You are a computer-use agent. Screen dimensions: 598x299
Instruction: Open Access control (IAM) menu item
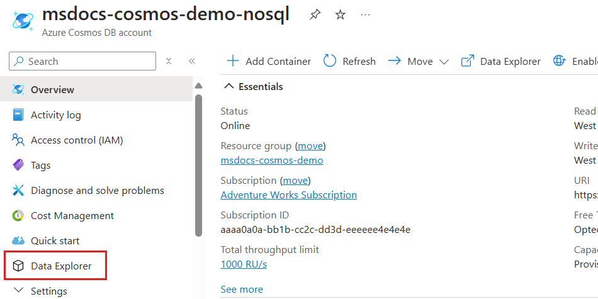(x=76, y=140)
